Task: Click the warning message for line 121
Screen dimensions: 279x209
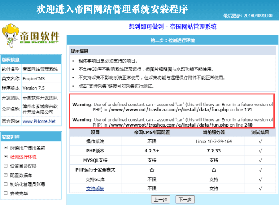Action: [173, 107]
